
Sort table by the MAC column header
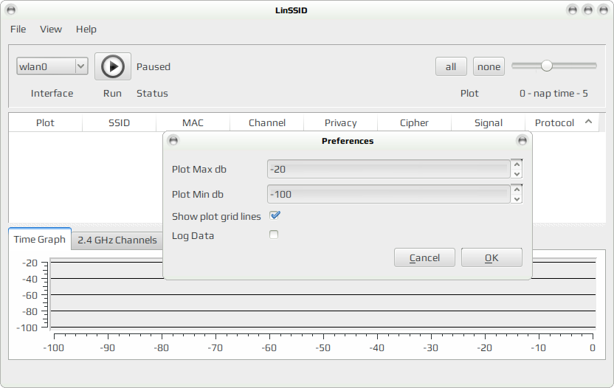[x=193, y=123]
